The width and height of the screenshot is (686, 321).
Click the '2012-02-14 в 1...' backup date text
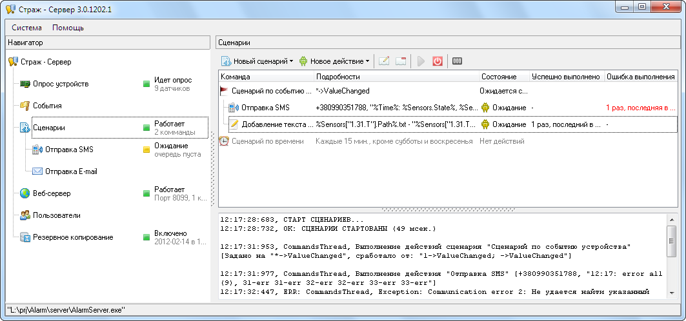tap(180, 242)
